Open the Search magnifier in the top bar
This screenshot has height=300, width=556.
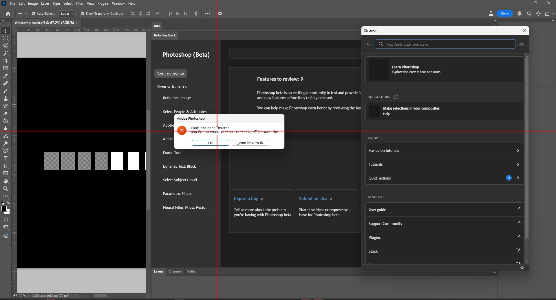(x=529, y=14)
